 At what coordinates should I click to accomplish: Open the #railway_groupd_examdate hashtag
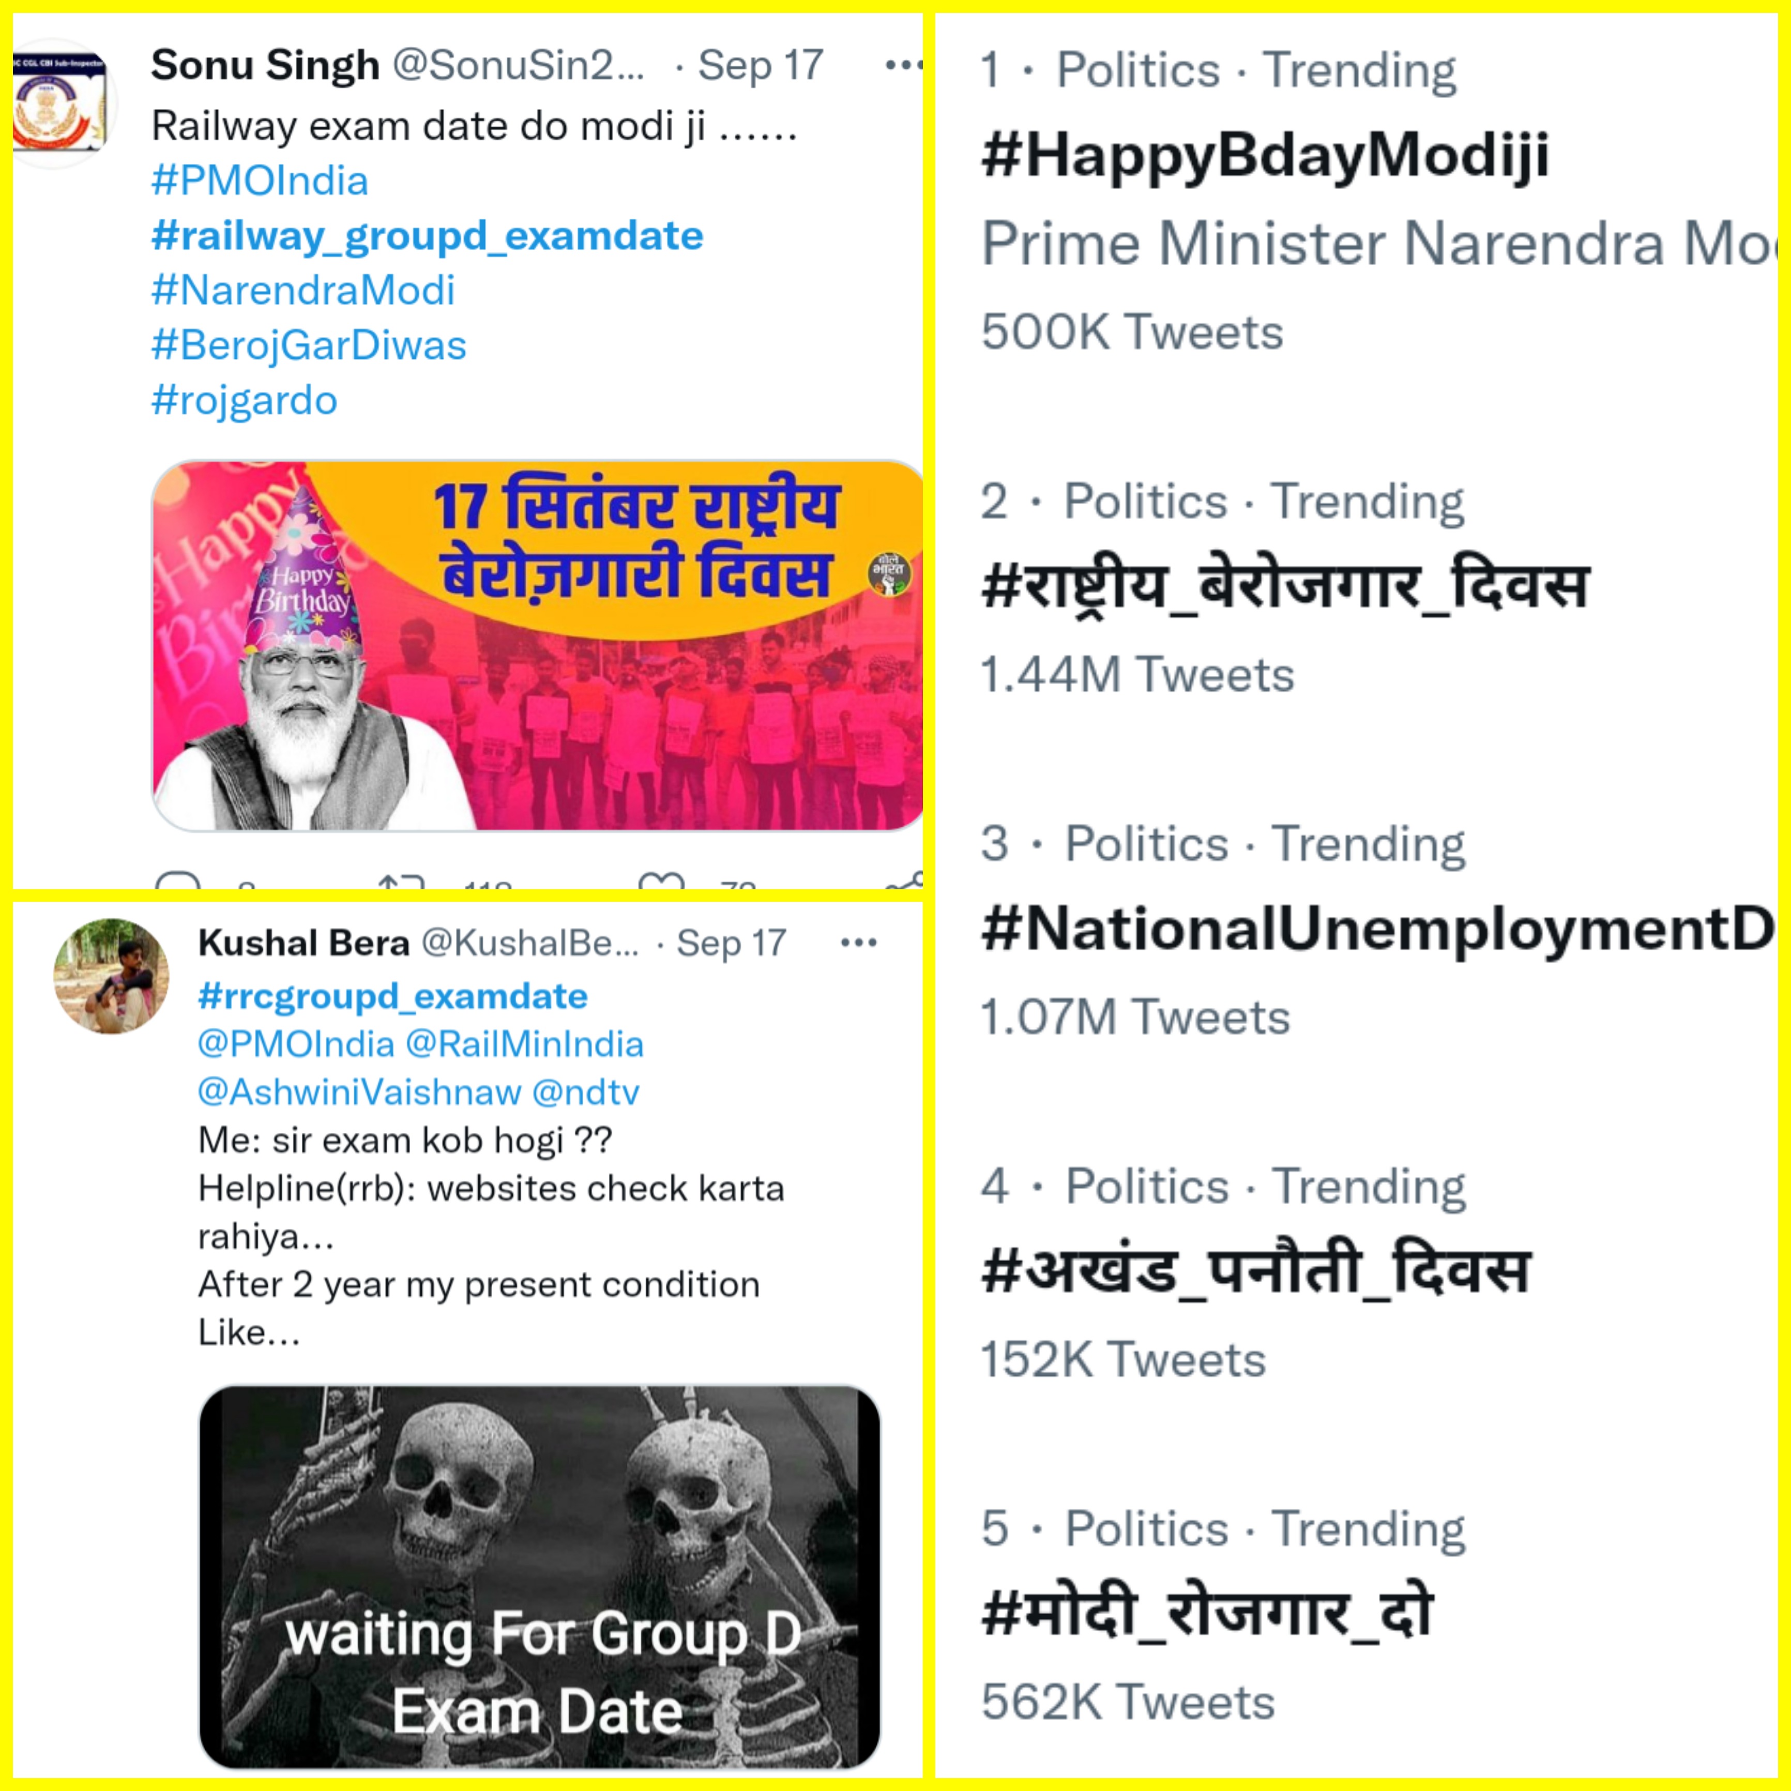[428, 236]
